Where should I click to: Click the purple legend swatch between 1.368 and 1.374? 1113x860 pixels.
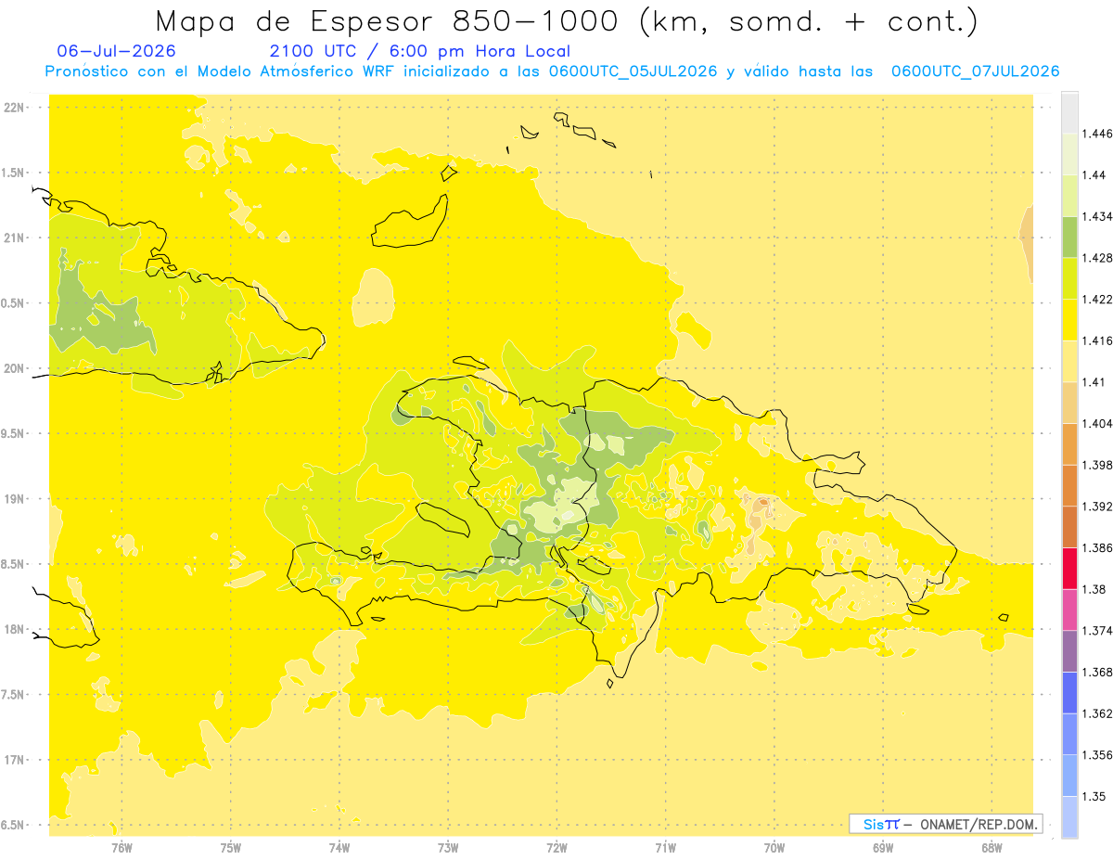pos(1069,651)
